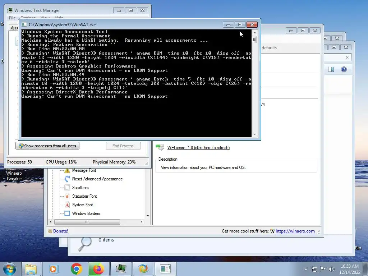This screenshot has height=276, width=368.
Task: Click the WinSAT console system menu icon
Action: click(24, 24)
